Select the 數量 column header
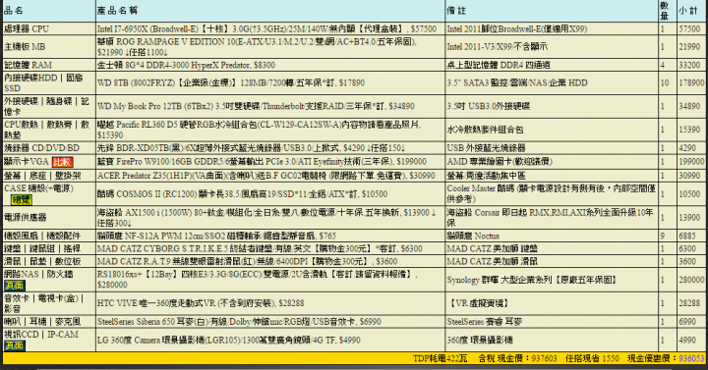The image size is (708, 370). point(667,11)
